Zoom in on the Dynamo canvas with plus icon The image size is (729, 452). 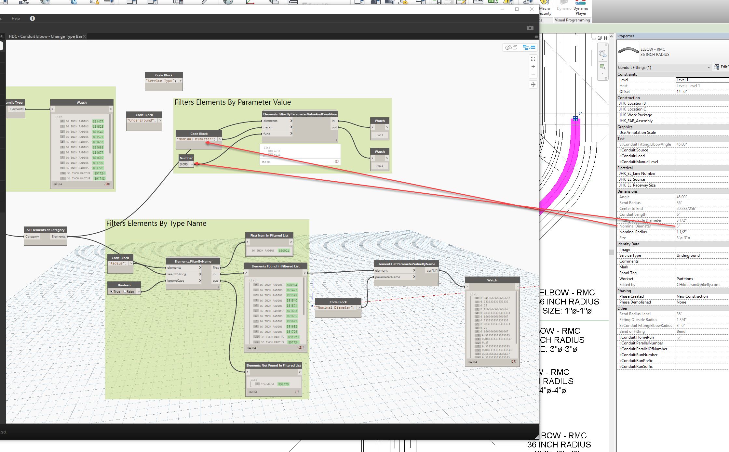pos(533,67)
